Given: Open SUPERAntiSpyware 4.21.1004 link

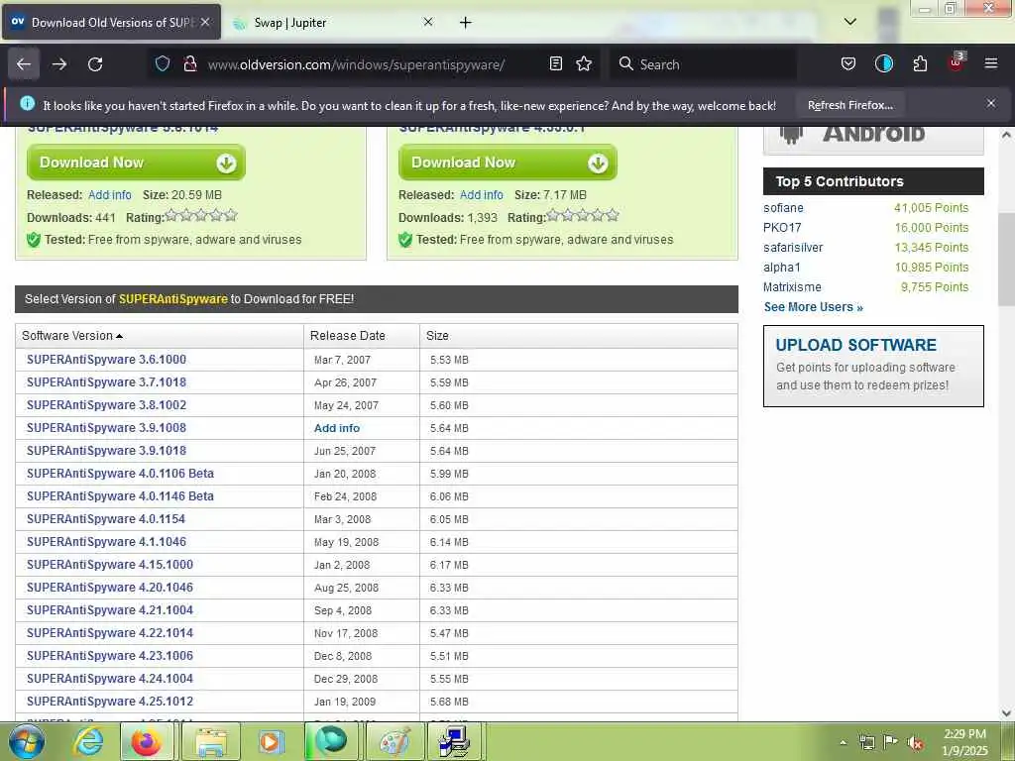Looking at the screenshot, I should click(x=110, y=610).
